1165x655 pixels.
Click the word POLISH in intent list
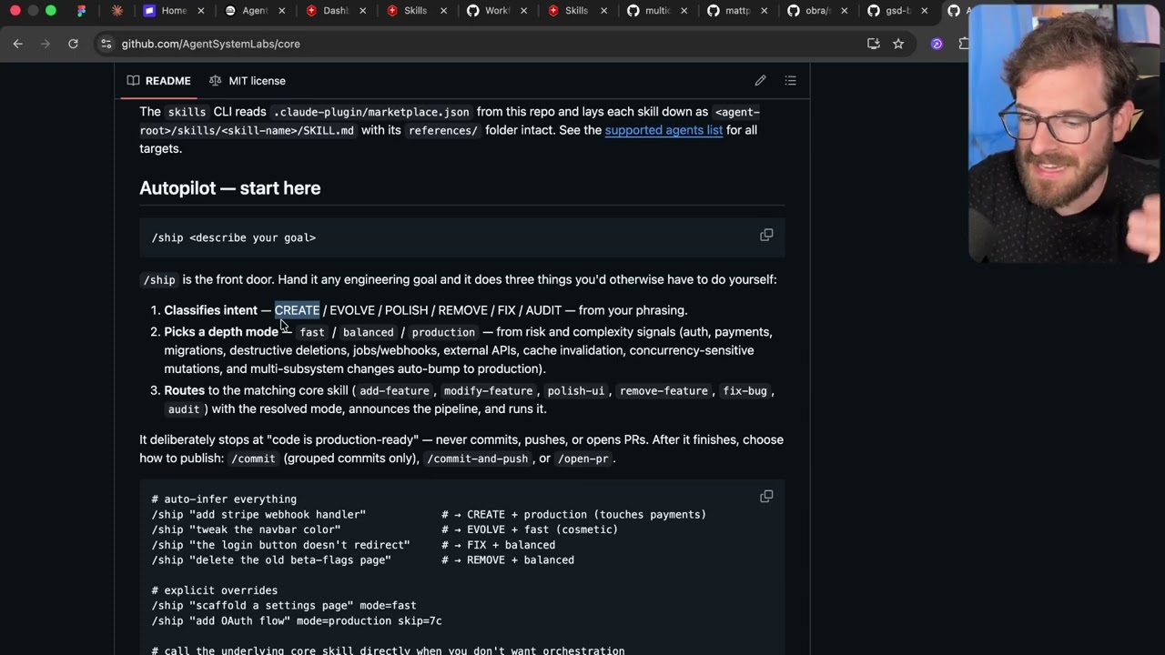(406, 310)
